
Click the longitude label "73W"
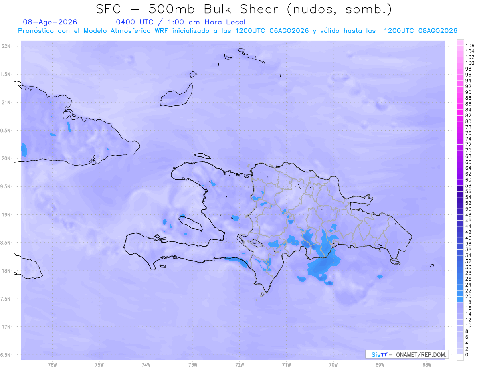[x=193, y=365]
